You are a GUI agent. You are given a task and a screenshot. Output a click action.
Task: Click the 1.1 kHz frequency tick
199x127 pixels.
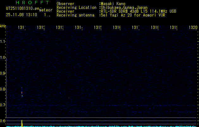(3, 42)
